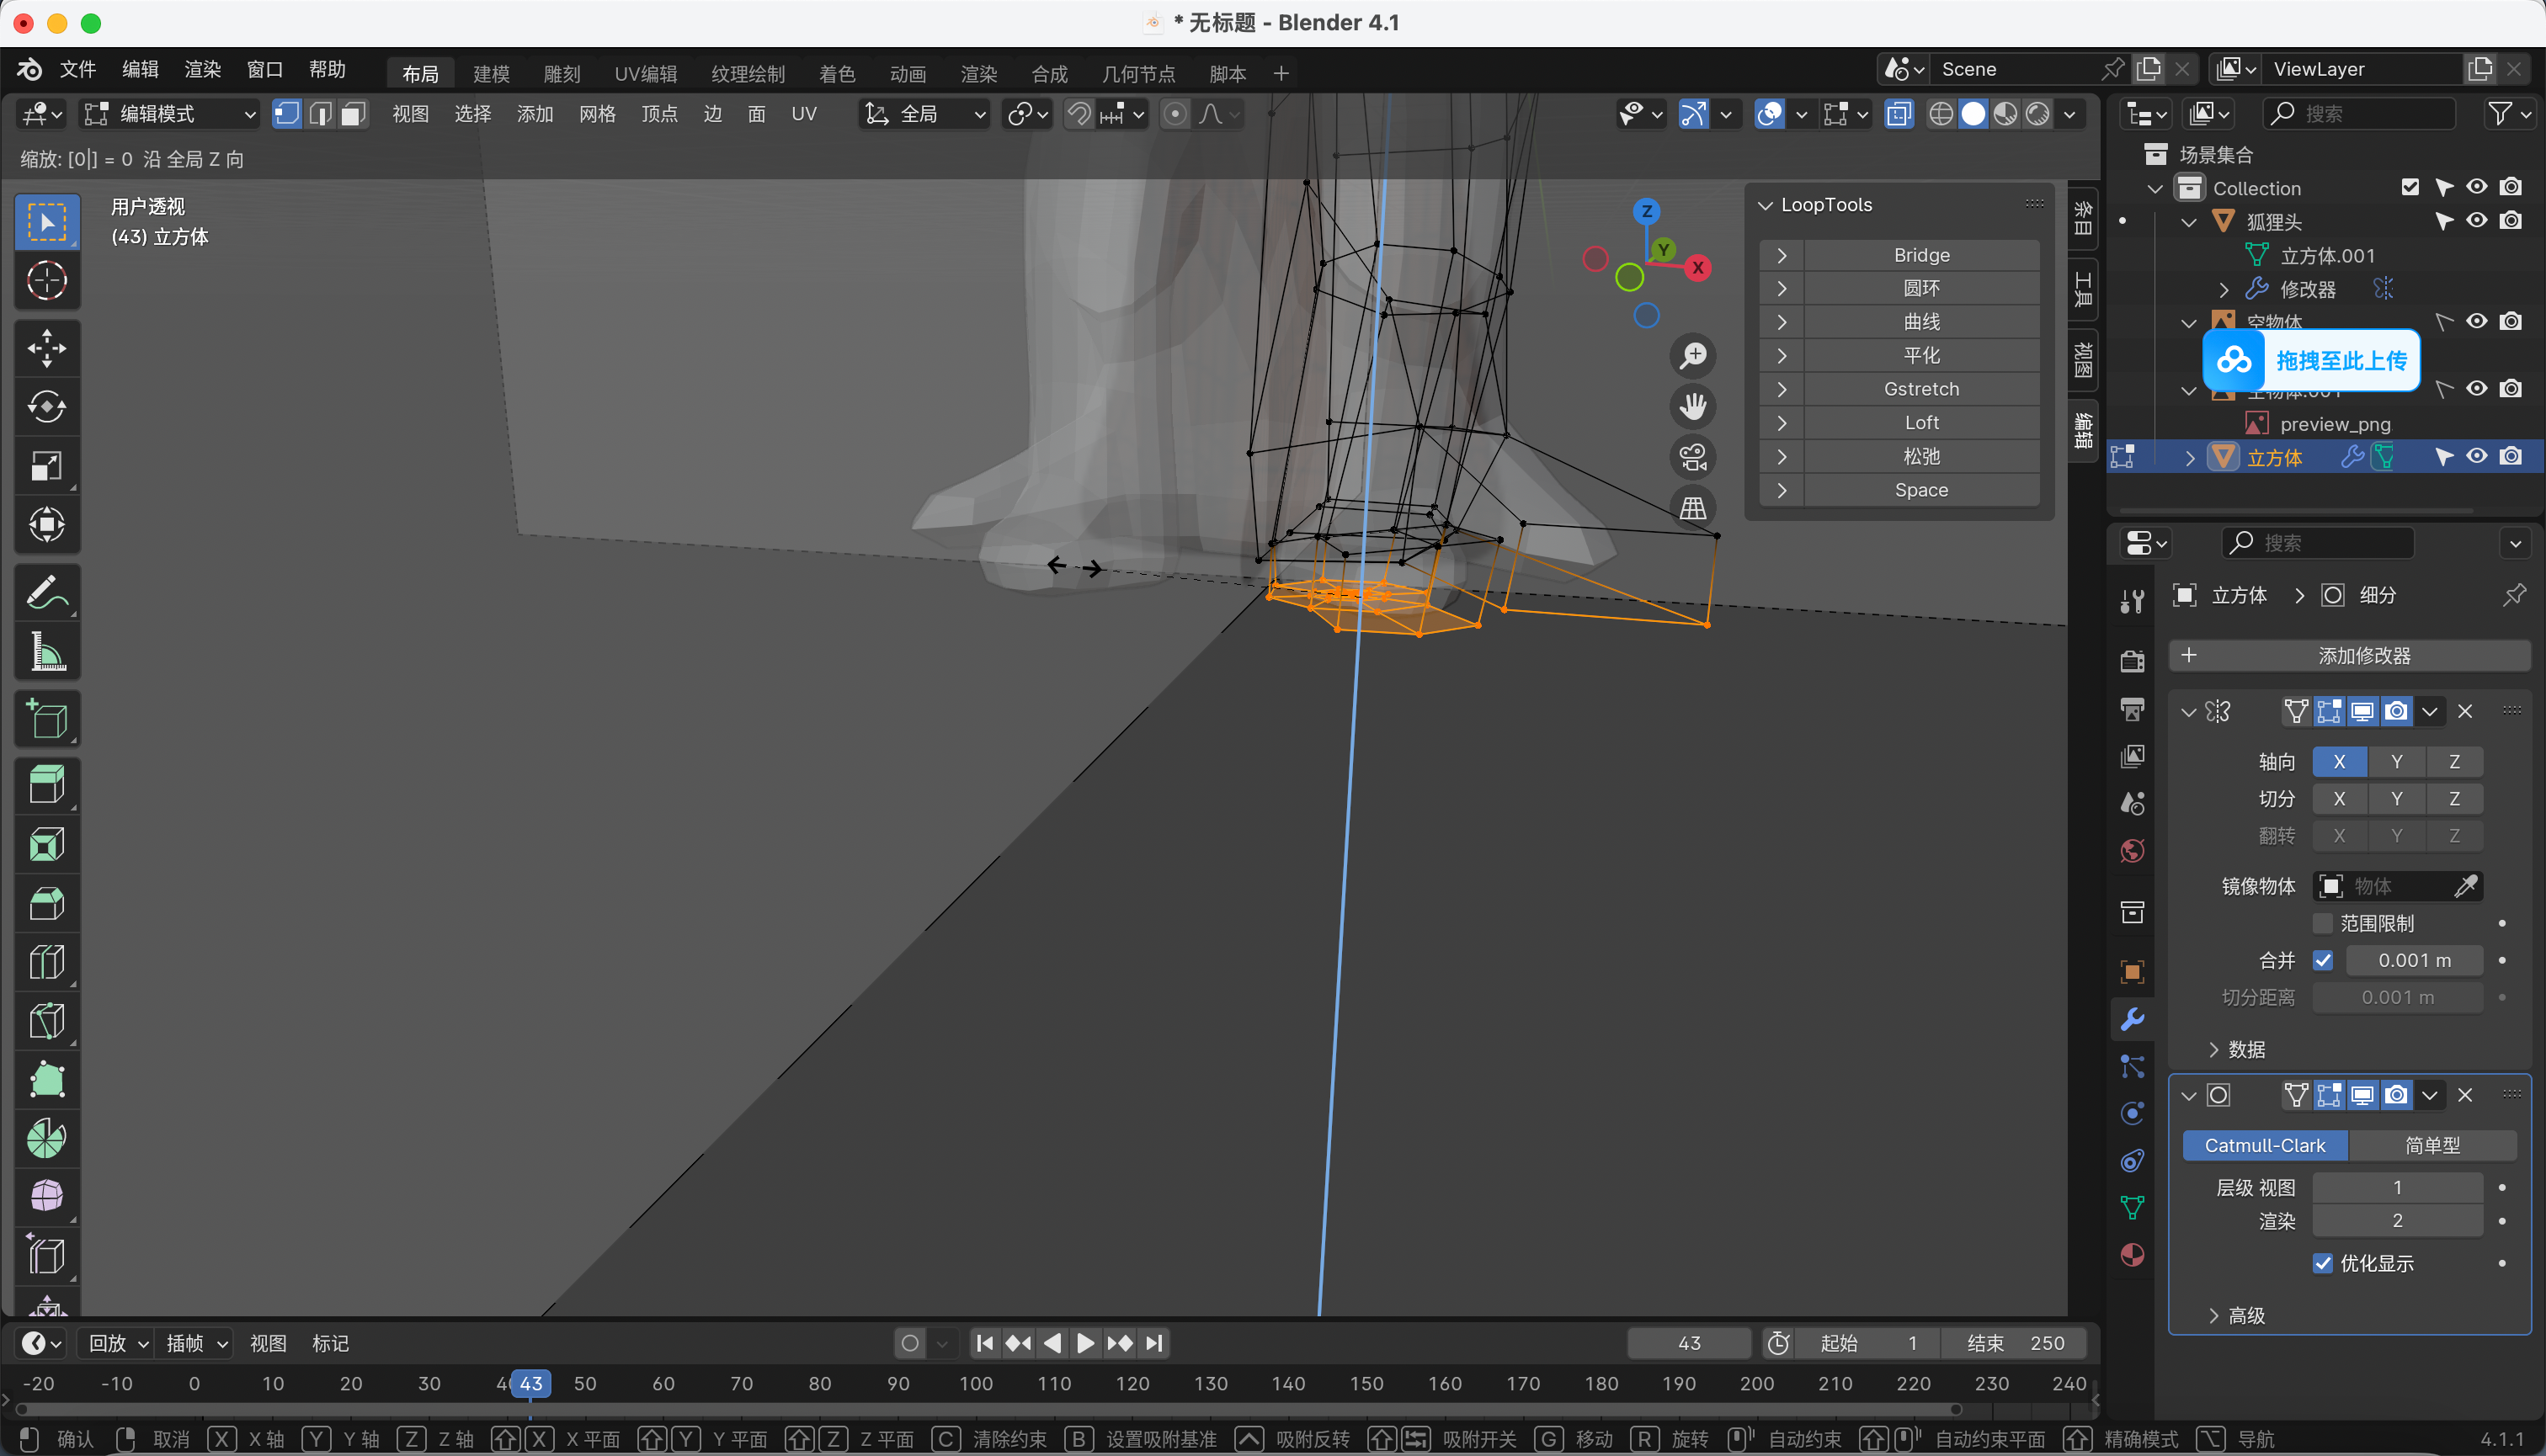
Task: Select the 简单型 subdivision type button
Action: (2432, 1145)
